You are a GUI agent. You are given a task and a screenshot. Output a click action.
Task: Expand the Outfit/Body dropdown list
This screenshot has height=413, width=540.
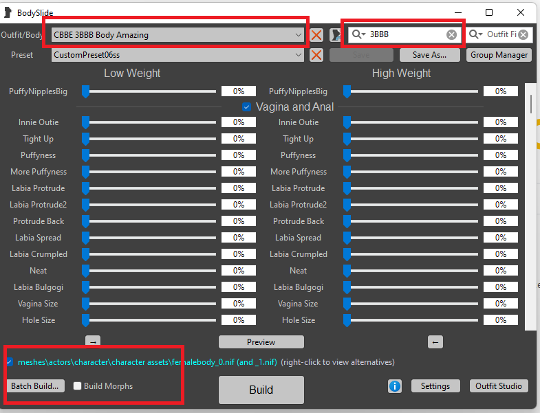(x=298, y=34)
